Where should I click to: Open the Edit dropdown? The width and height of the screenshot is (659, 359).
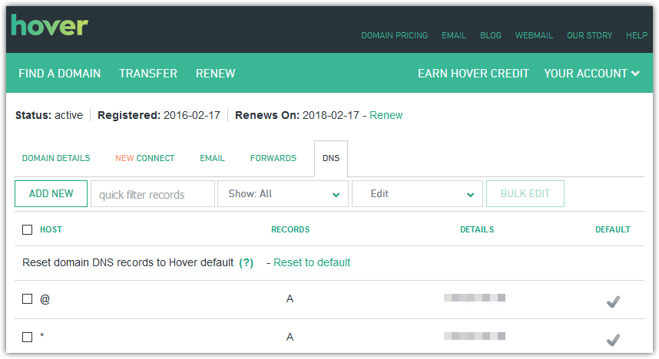[x=417, y=193]
